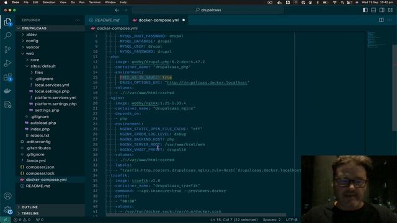
Task: Click the wodby/nginx image link
Action: 145,103
